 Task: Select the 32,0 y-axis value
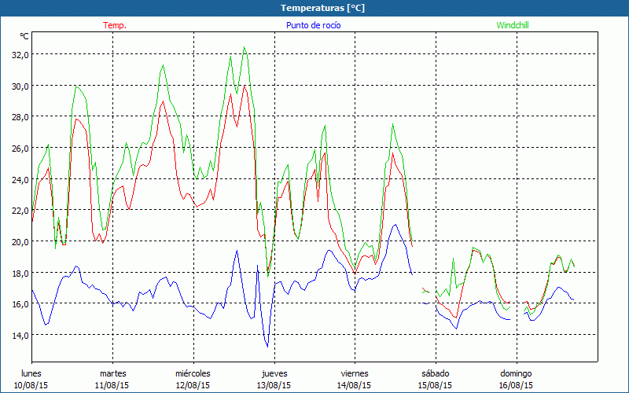(19, 54)
